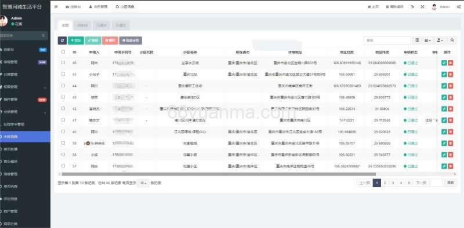The height and width of the screenshot is (228, 464).
Task: Check the checkbox for row ID 40
Action: [63, 131]
